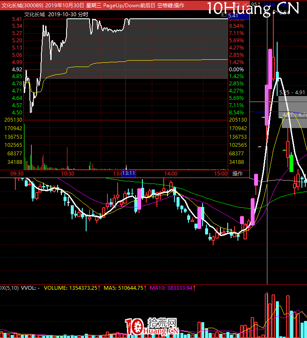
Task: Click the chart title 文化长城 2019-10-30 分时
Action: [x=56, y=15]
